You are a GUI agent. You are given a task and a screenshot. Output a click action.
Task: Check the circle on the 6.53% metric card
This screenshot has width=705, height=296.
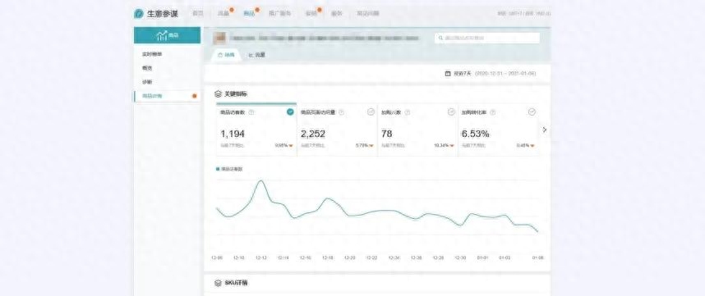pos(532,112)
